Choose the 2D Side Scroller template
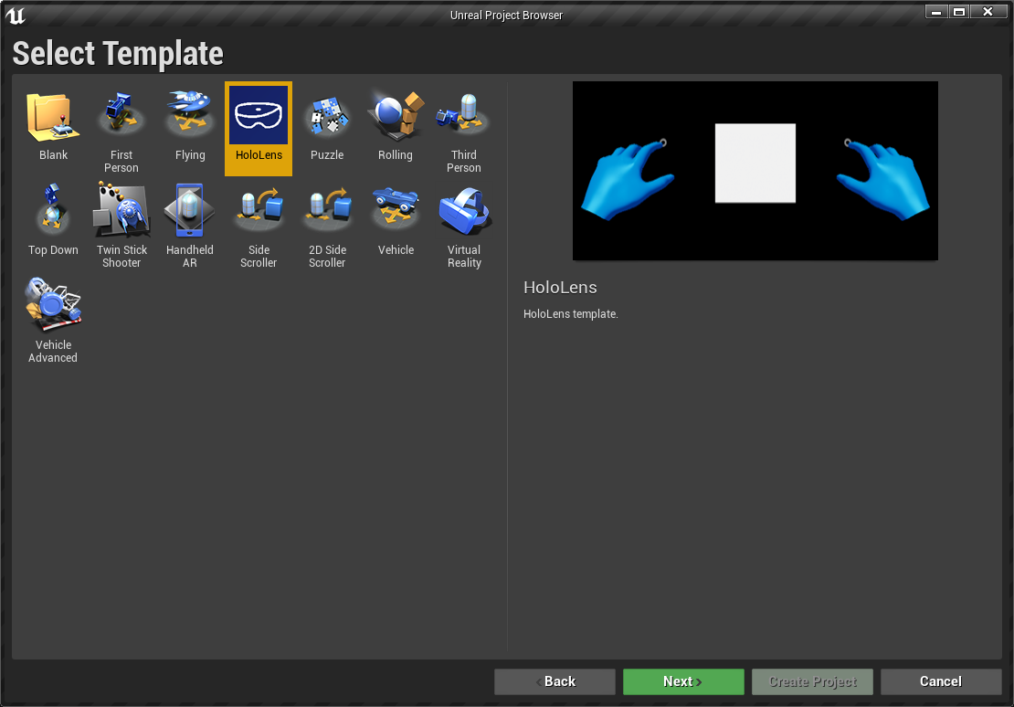This screenshot has width=1014, height=707. click(327, 223)
